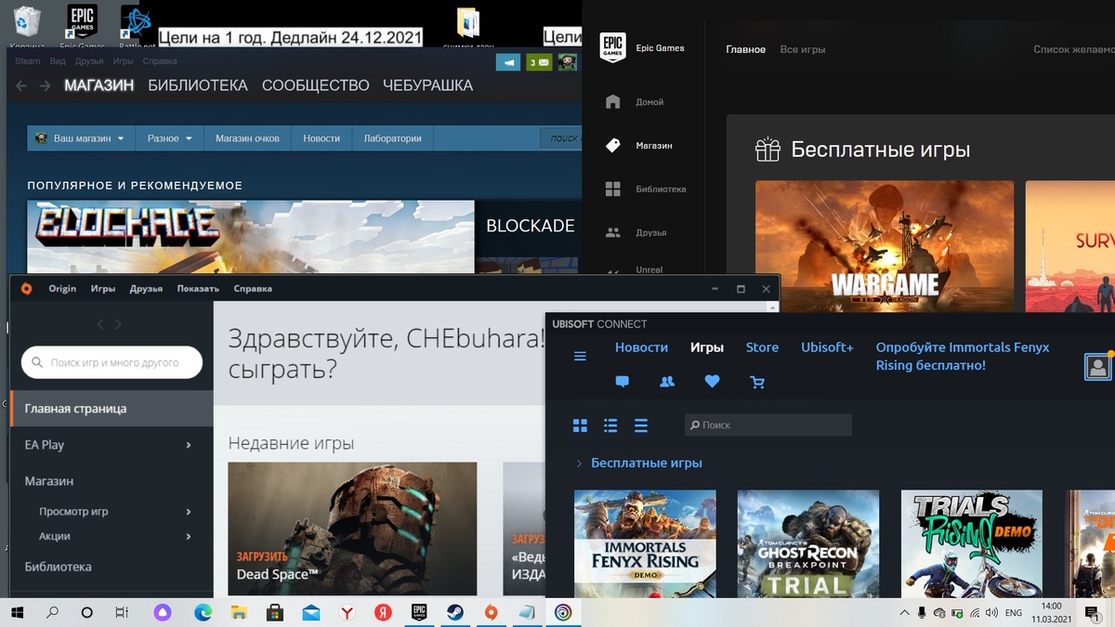Expand EA Play submenu in Origin
The height and width of the screenshot is (627, 1115).
click(188, 445)
